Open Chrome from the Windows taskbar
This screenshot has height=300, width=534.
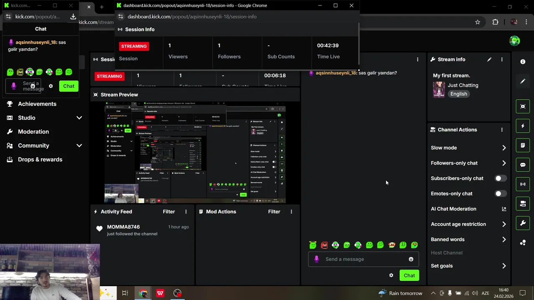(143, 293)
